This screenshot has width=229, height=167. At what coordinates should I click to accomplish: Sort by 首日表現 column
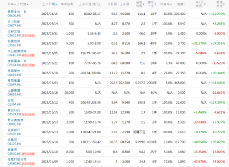200,4
